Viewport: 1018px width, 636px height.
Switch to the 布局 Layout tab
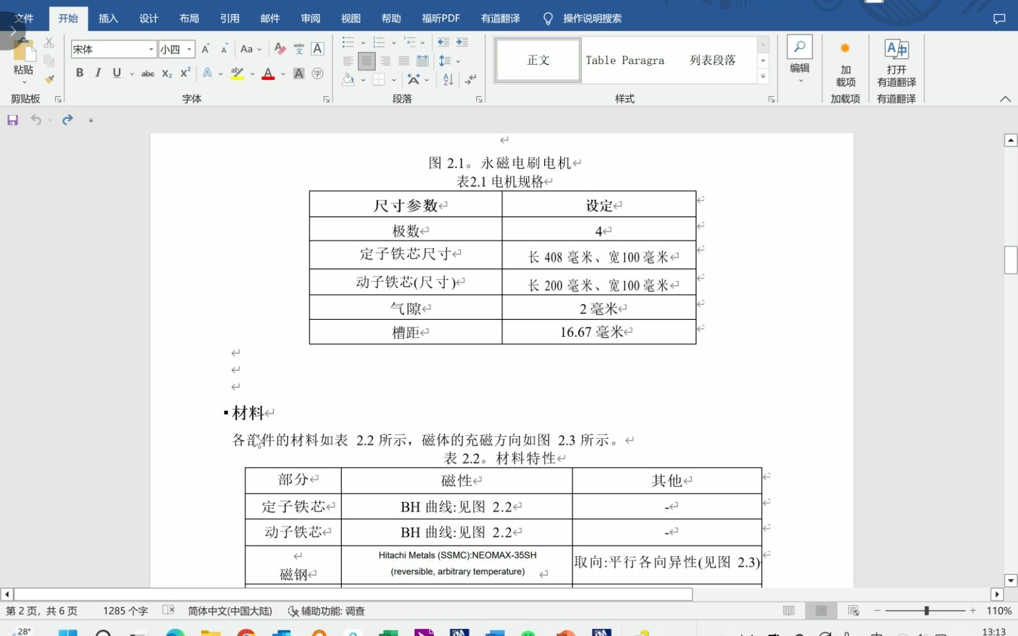point(189,18)
